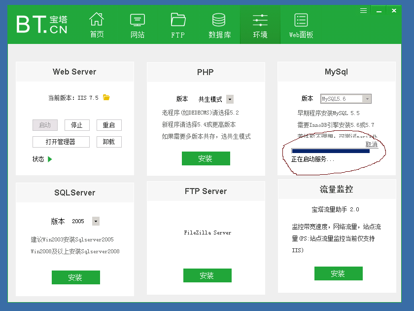Click the MySql panel heading

click(336, 72)
